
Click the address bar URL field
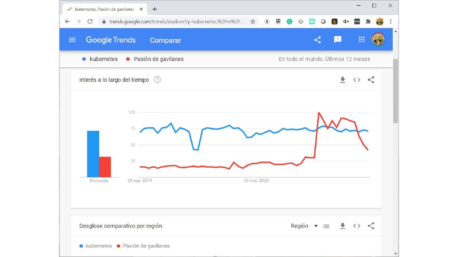(177, 21)
